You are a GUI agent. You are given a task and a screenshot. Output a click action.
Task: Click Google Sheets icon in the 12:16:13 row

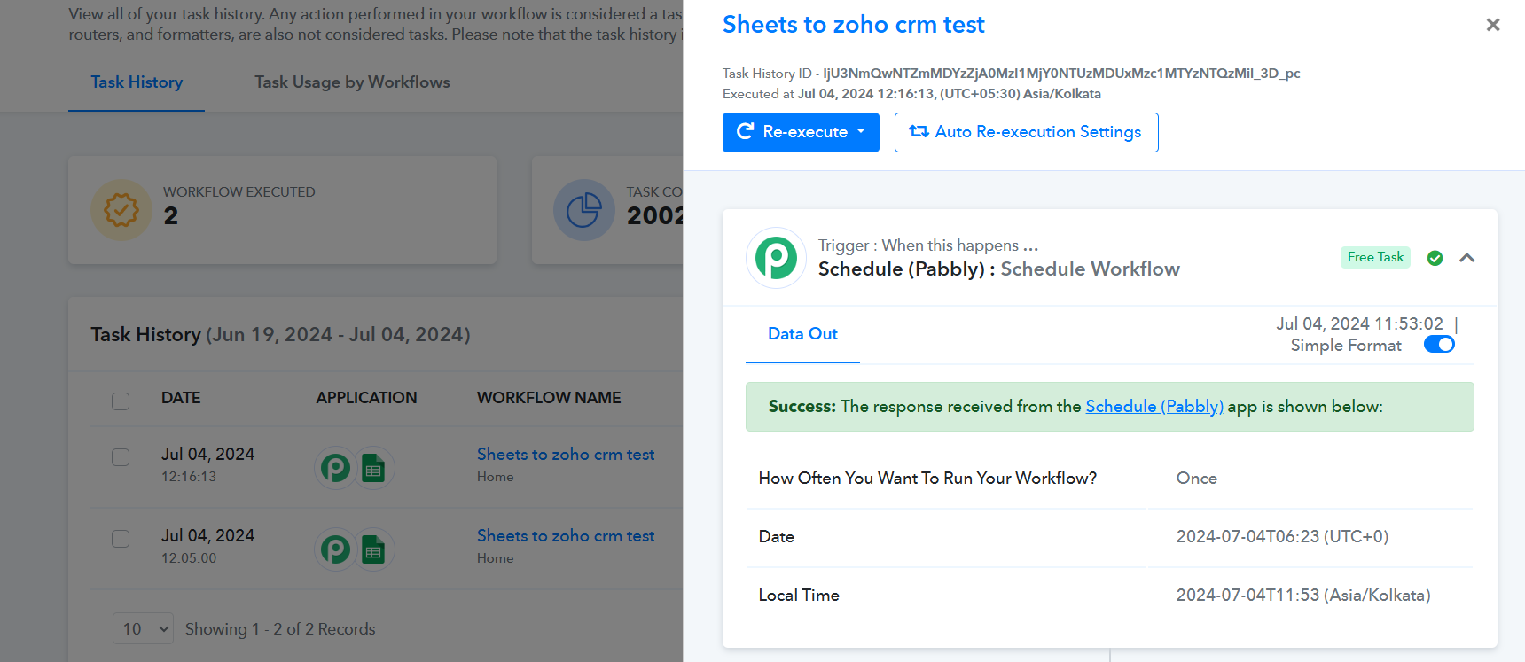pos(374,469)
